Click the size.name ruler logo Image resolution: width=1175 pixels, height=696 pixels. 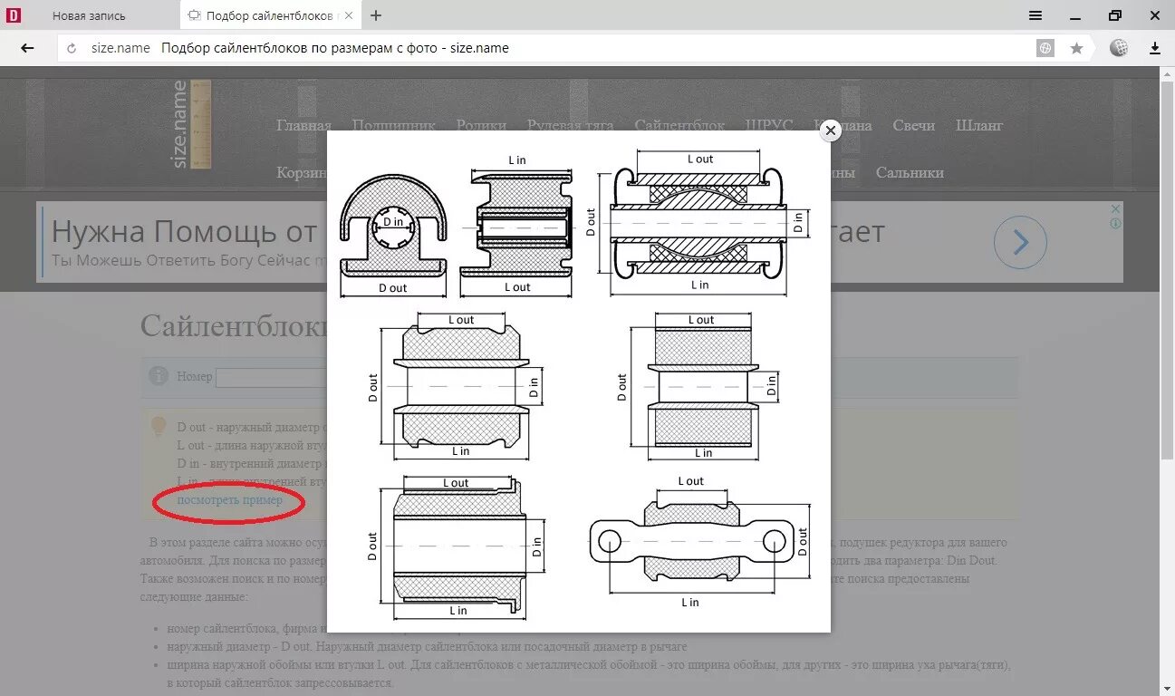coord(191,124)
